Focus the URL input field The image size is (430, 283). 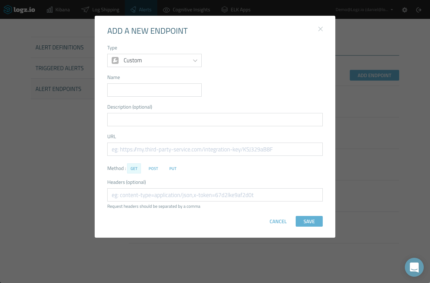(x=215, y=149)
